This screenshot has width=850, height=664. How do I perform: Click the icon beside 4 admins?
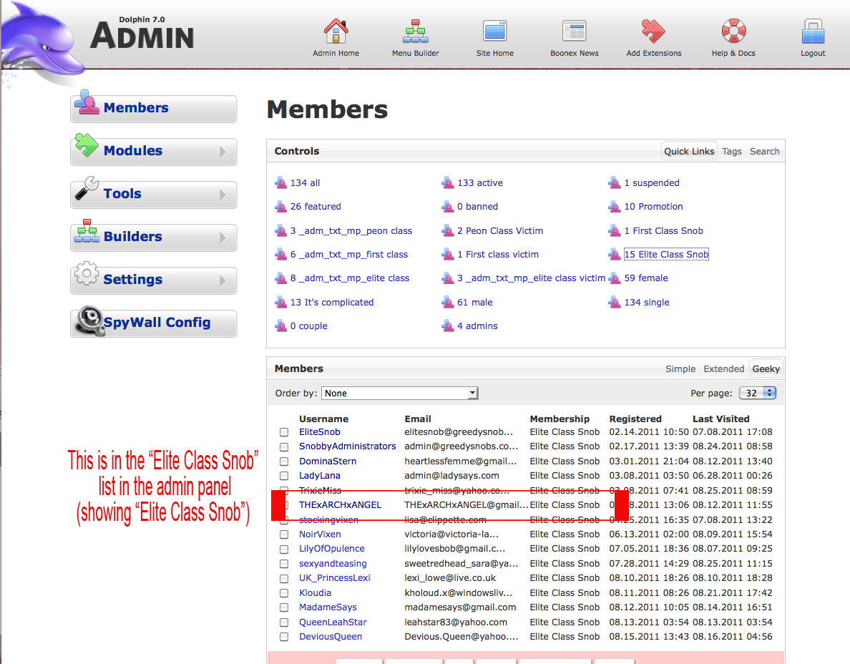(448, 326)
